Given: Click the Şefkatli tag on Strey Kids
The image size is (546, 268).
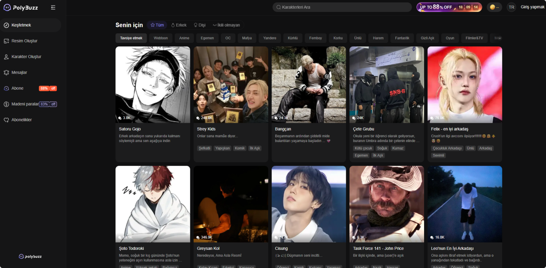Looking at the screenshot, I should [x=205, y=148].
